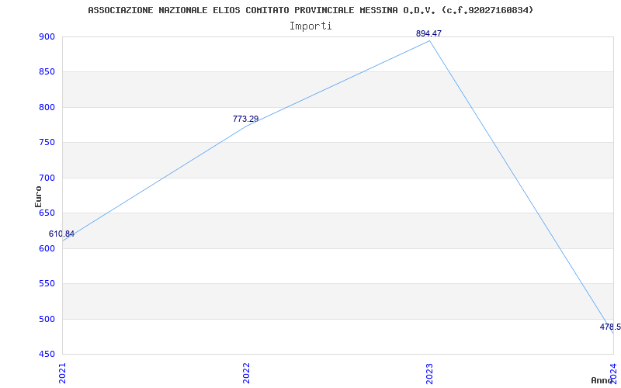The width and height of the screenshot is (621, 388).
Task: Select the 2024 x-axis label
Action: pyautogui.click(x=613, y=373)
